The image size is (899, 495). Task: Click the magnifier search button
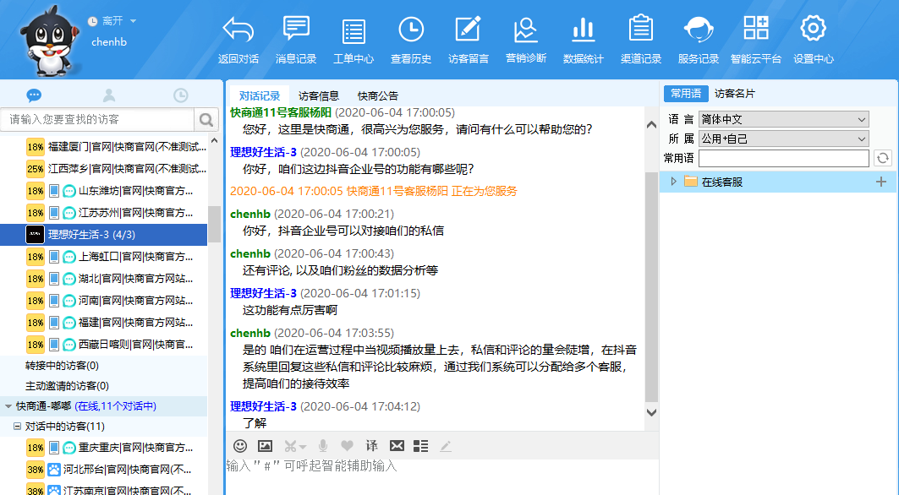(206, 119)
